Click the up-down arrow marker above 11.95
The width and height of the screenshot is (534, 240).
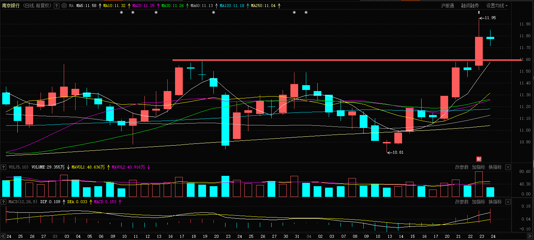pyautogui.click(x=479, y=13)
